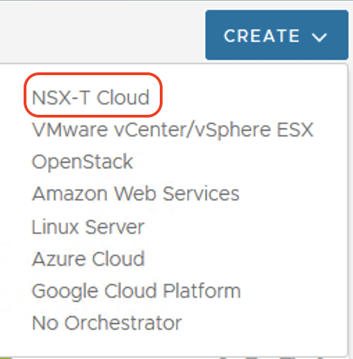This screenshot has width=353, height=359.
Task: Add a Linux Server cloud
Action: pos(88,227)
